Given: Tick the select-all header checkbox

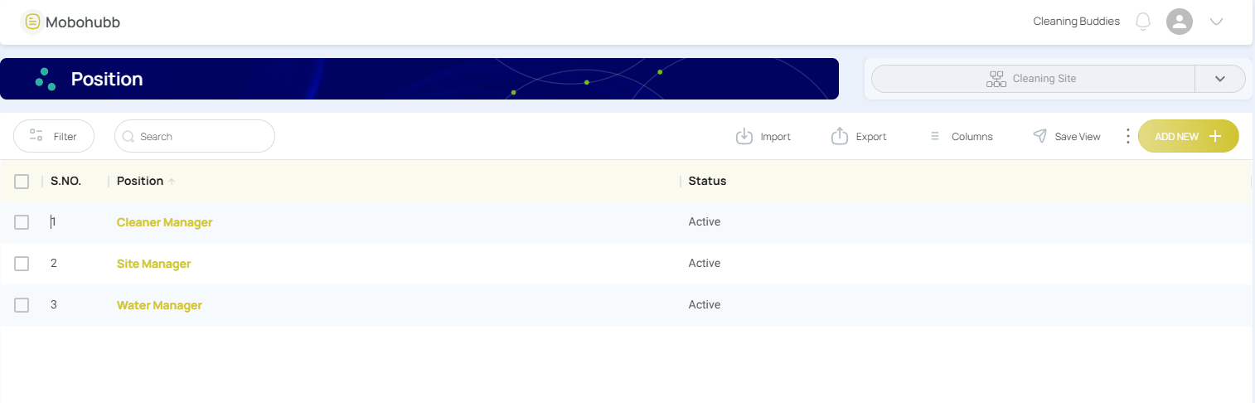Looking at the screenshot, I should point(22,181).
